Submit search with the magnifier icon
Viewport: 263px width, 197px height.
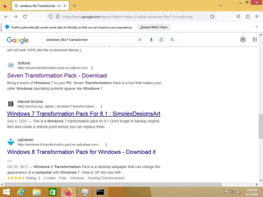[x=172, y=40]
